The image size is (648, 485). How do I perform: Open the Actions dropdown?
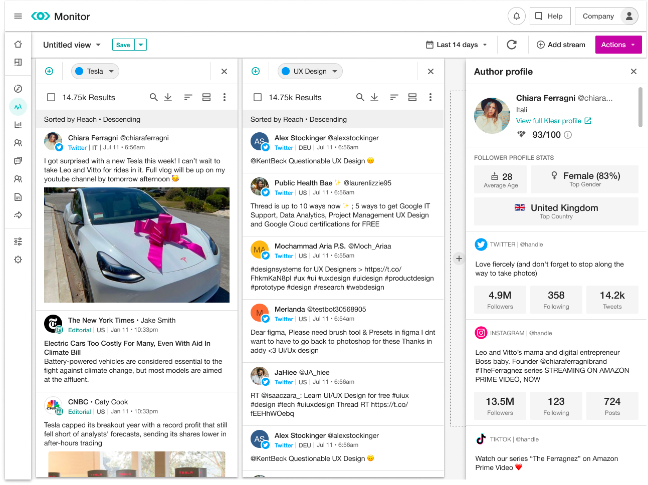(618, 45)
